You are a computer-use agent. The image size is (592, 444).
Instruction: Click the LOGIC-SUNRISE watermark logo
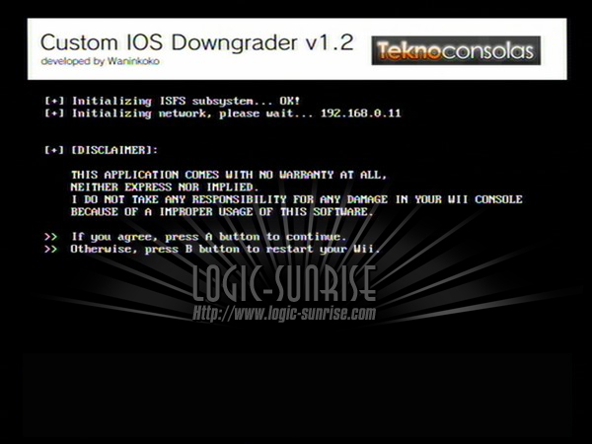tap(284, 283)
